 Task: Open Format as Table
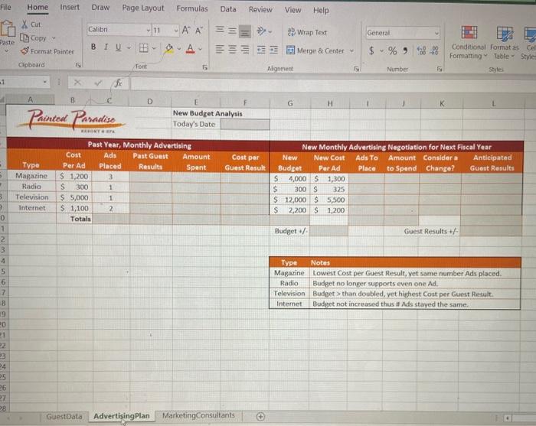tap(505, 43)
